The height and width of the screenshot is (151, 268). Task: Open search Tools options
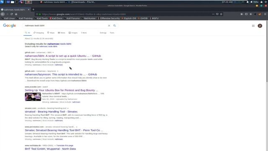[x=112, y=33]
